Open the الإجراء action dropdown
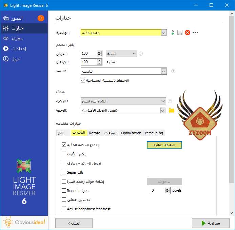Screen dimensions: 235x230 (x=123, y=101)
